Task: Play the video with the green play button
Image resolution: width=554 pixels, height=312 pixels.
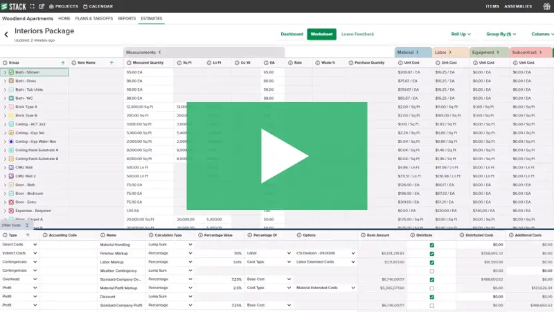Action: [x=277, y=156]
